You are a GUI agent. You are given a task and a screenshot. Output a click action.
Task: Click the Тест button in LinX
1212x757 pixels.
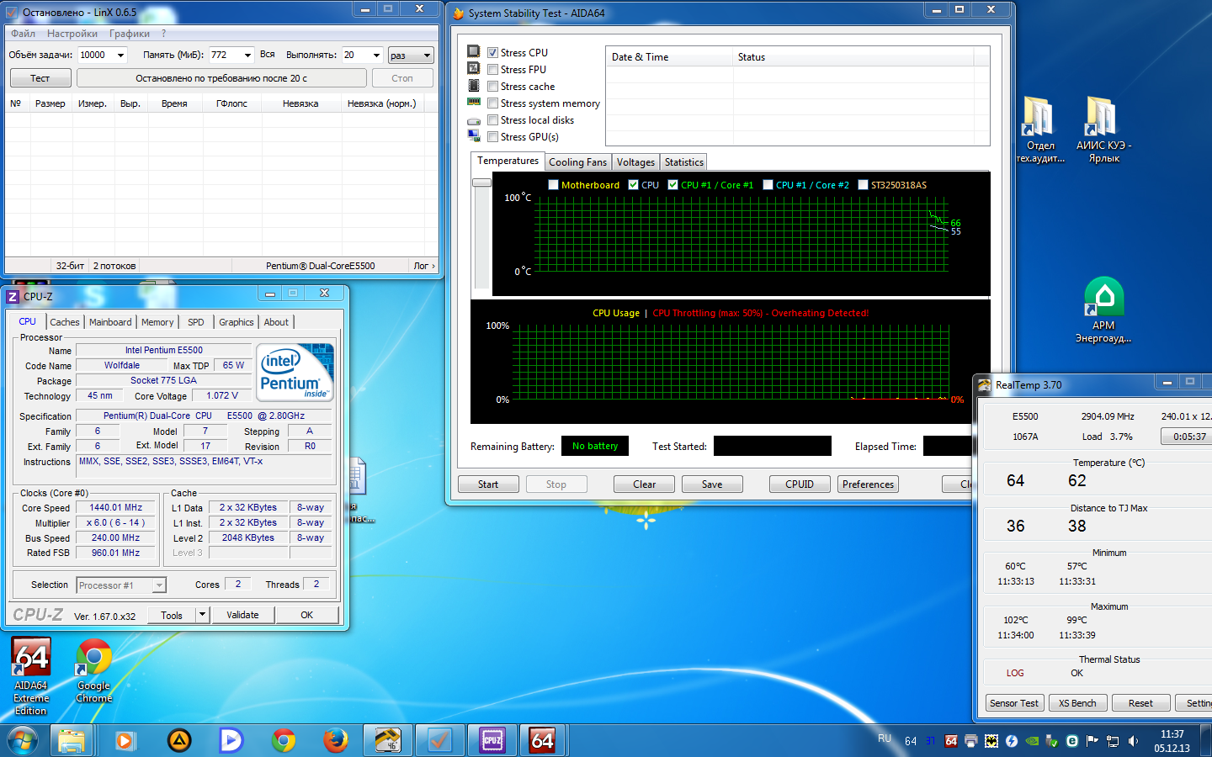pos(40,78)
